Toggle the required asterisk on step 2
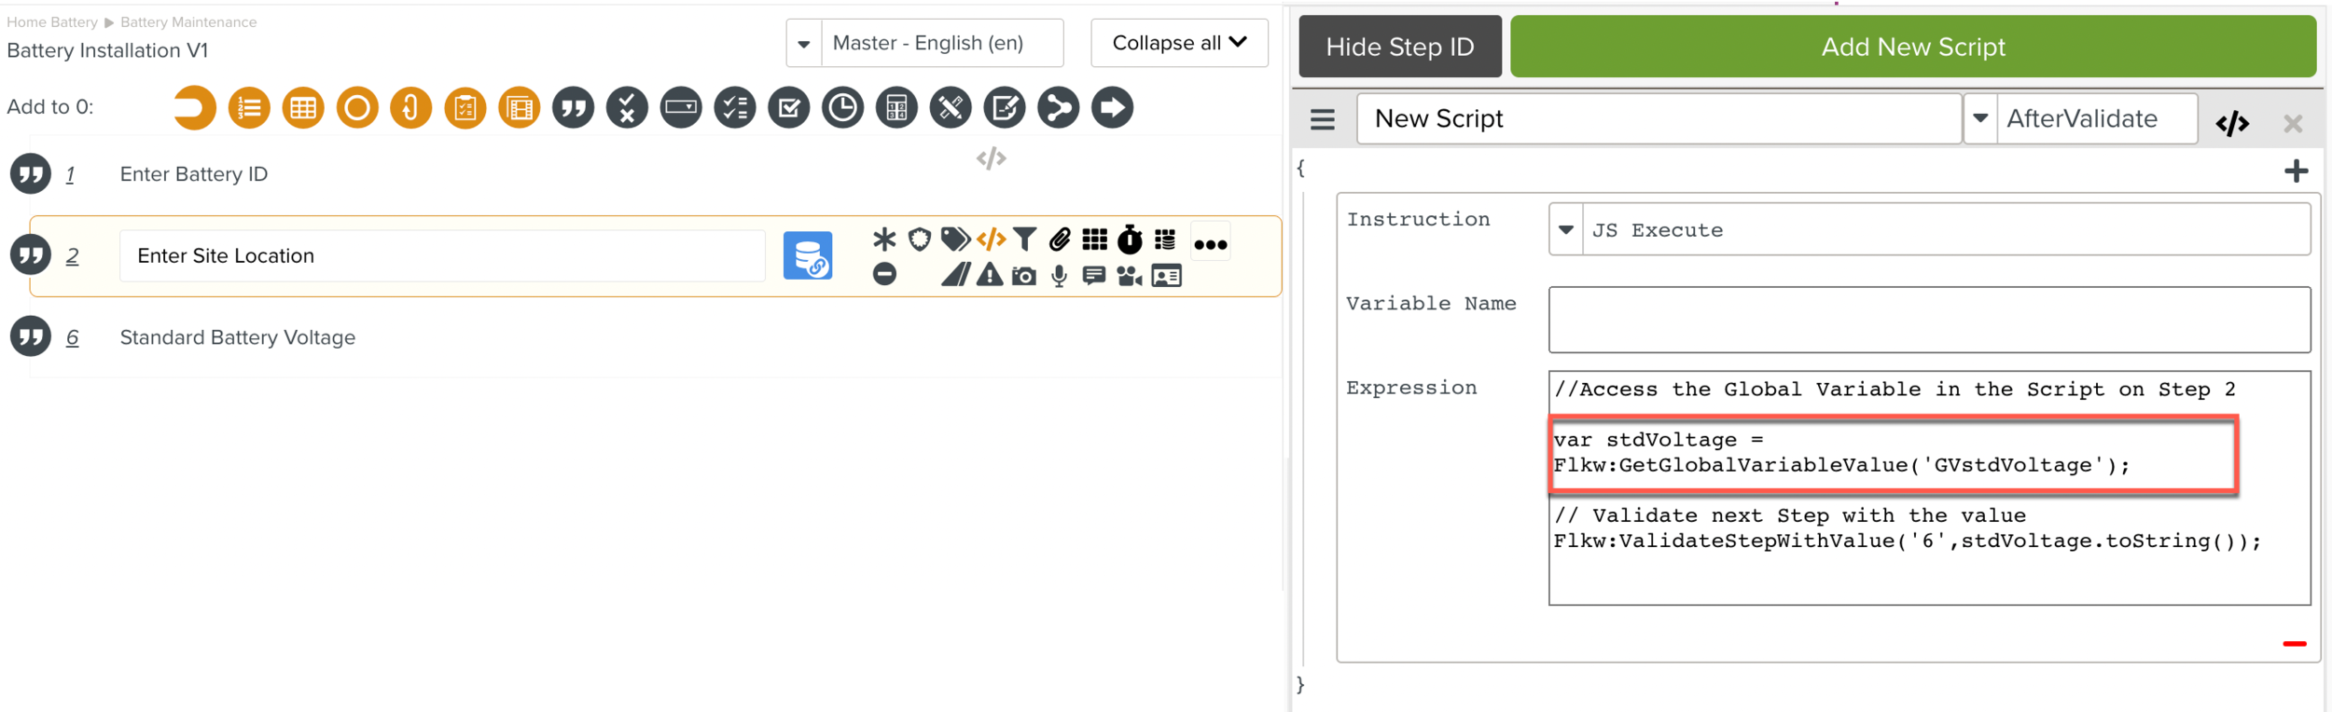 (883, 240)
